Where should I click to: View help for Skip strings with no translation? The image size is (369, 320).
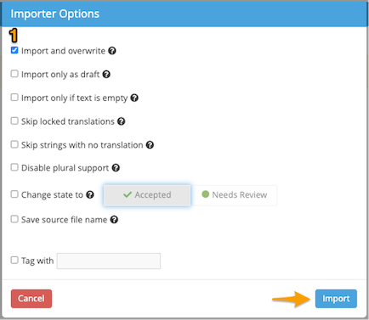[x=150, y=145]
